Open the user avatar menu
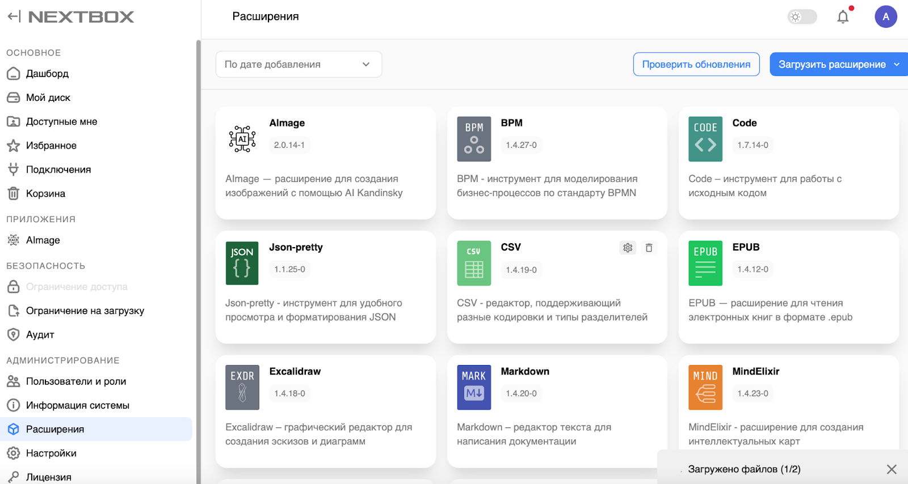The height and width of the screenshot is (484, 908). (885, 17)
